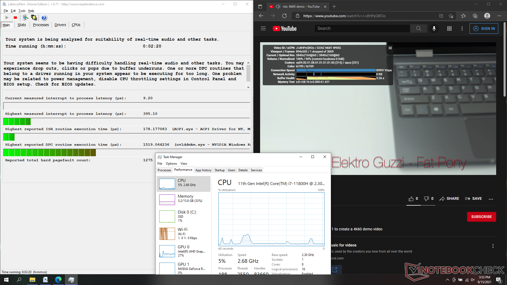The height and width of the screenshot is (285, 507).
Task: Open Collections icon in Edge toolbar
Action: 475,16
